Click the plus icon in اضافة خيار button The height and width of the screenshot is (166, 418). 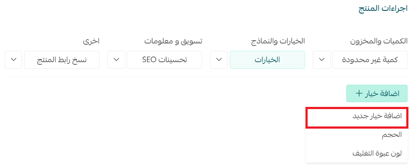(x=359, y=93)
